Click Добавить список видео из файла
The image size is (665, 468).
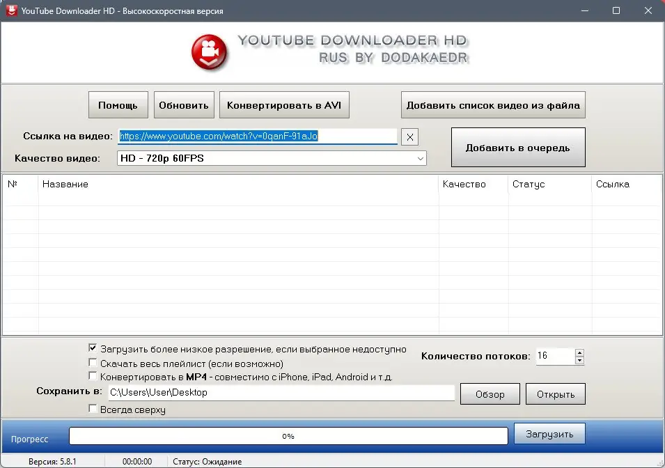(x=493, y=104)
